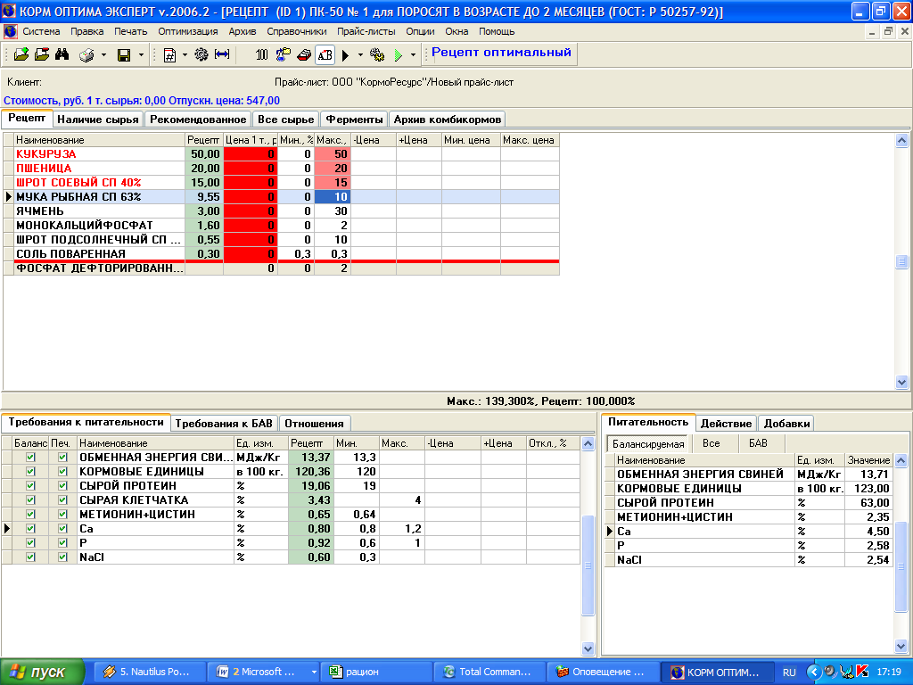Click the red eraser icon
This screenshot has width=913, height=685.
click(304, 54)
